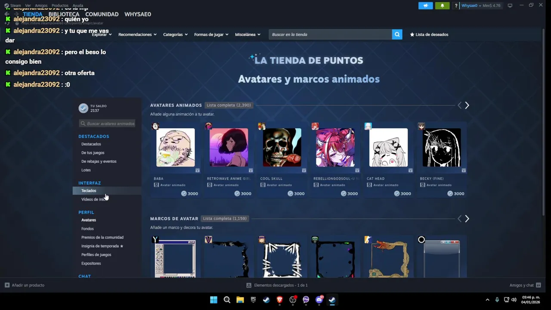Select Premios de la comunidad

click(x=102, y=237)
